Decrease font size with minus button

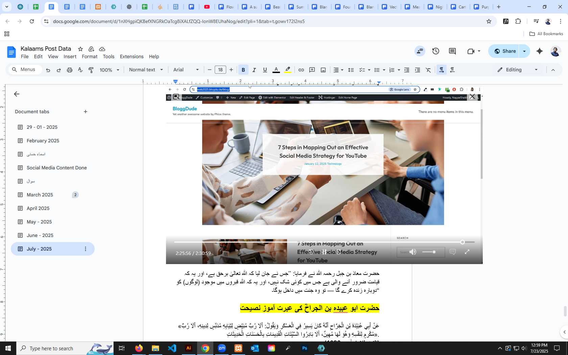210,70
